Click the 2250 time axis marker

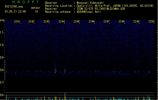click(151, 21)
